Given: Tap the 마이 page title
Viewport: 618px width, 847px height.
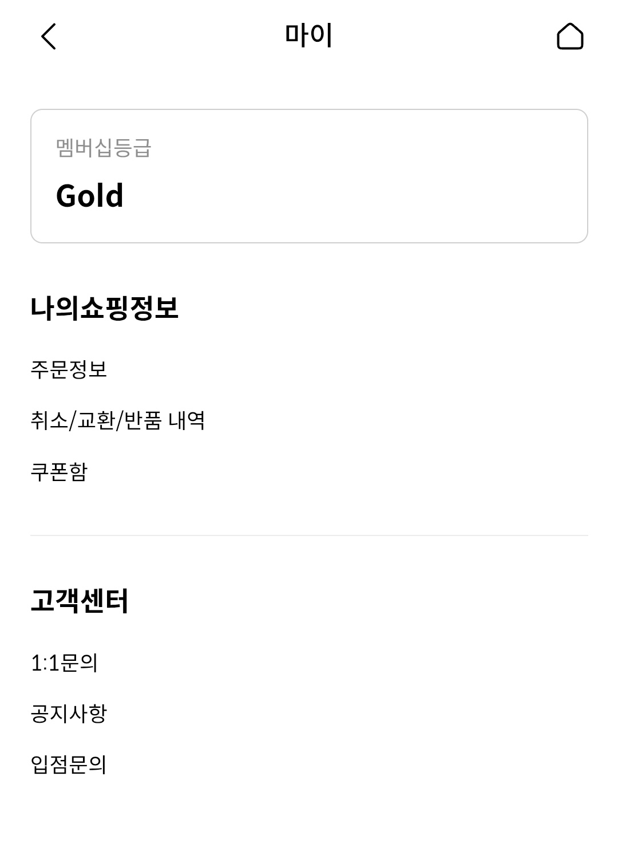Looking at the screenshot, I should pyautogui.click(x=309, y=36).
